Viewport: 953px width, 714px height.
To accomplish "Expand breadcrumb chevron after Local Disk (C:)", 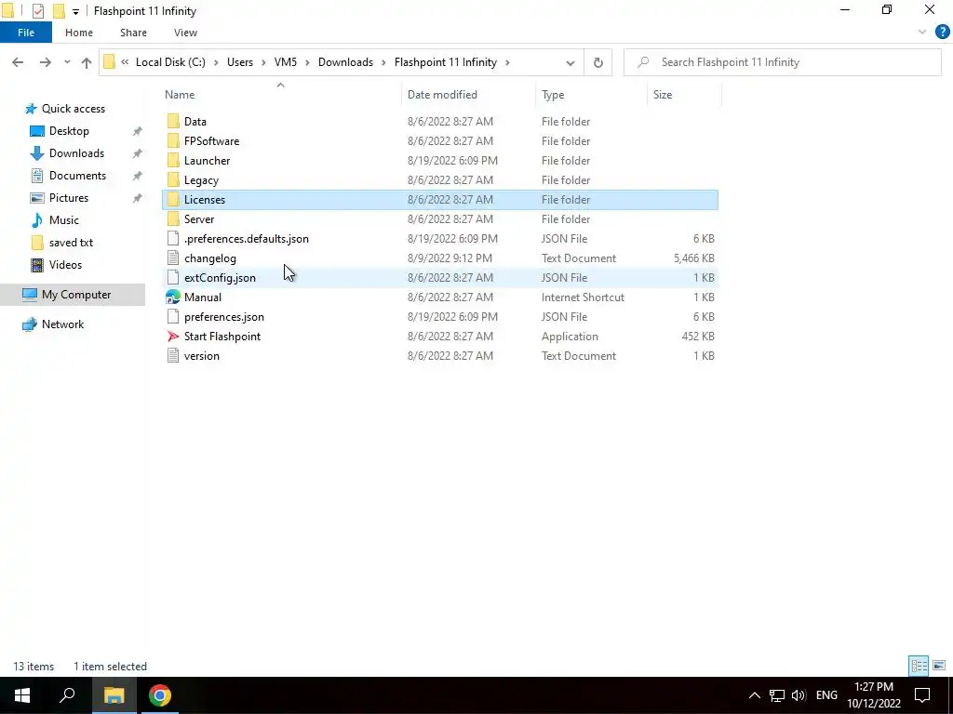I will point(216,62).
